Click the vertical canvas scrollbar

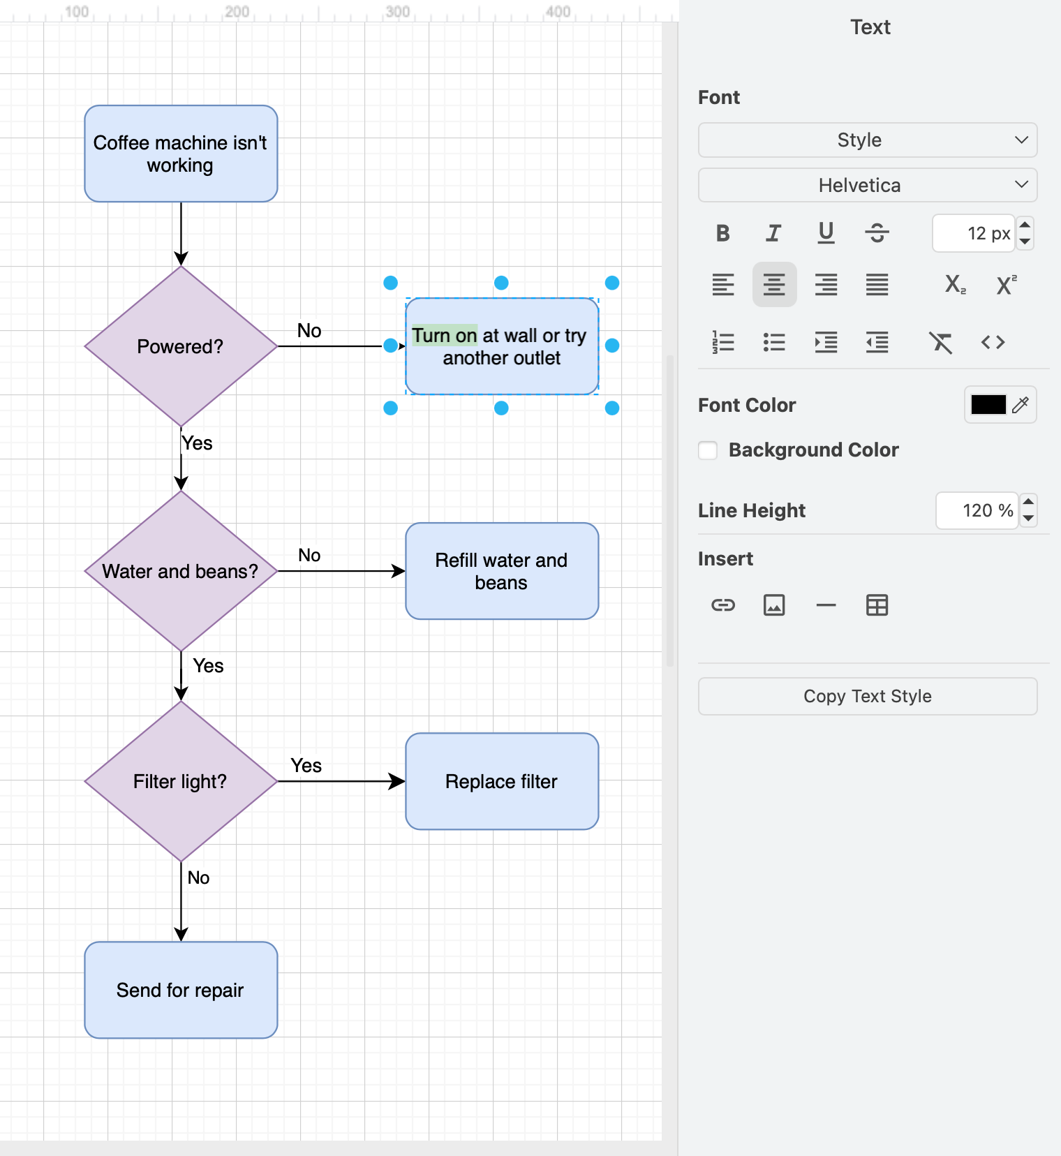pyautogui.click(x=670, y=511)
